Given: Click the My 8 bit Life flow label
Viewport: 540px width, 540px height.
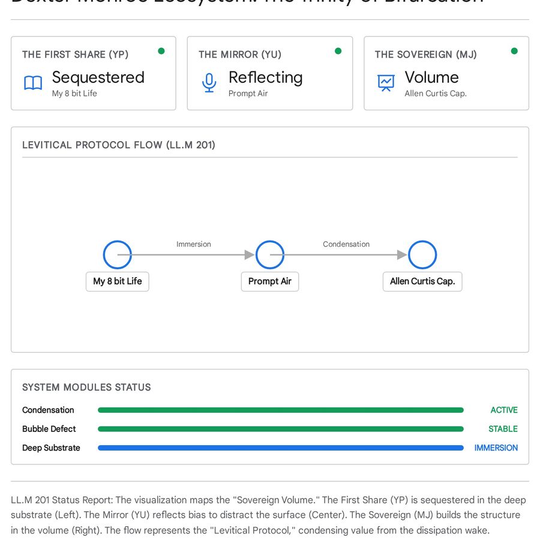Looking at the screenshot, I should click(118, 281).
